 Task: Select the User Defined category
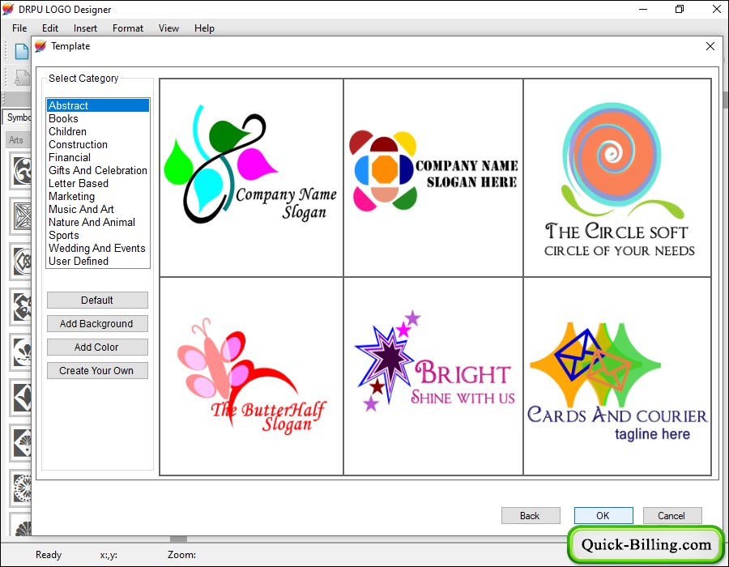pos(98,261)
